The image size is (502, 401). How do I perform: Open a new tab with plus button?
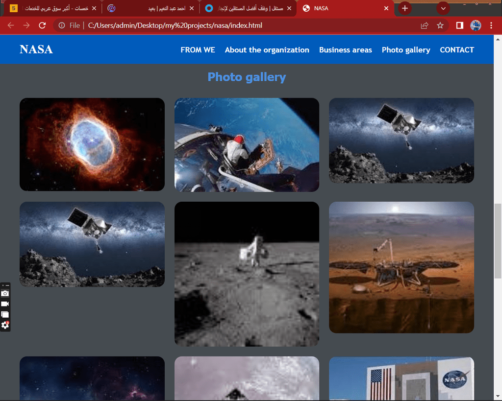404,8
